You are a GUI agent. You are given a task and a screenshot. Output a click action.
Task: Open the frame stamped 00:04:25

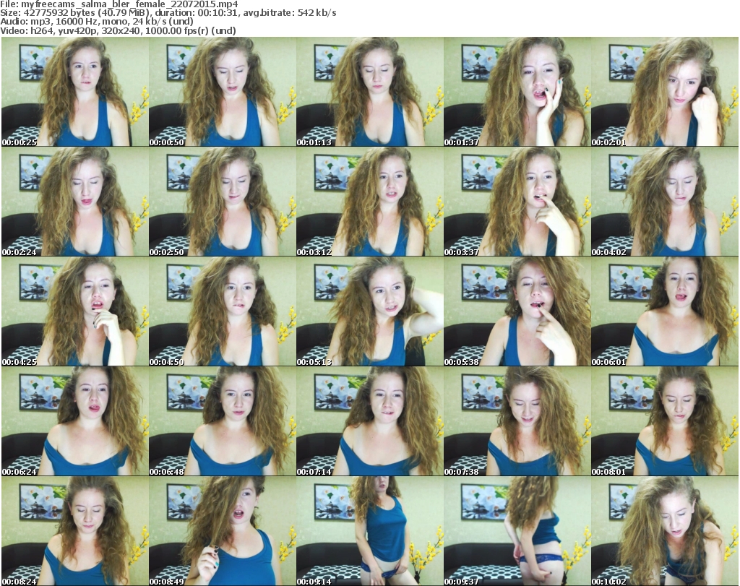coord(75,311)
